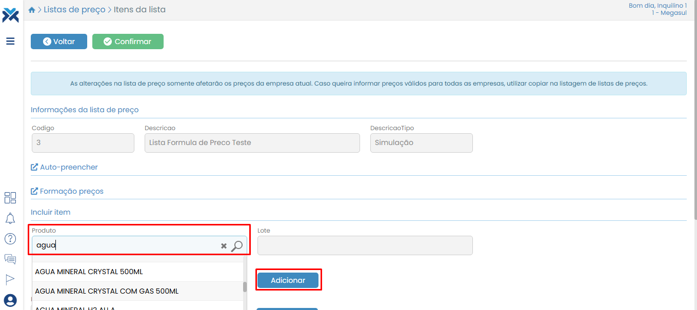
Task: Click the magnifier icon in the Produto field
Action: coord(237,246)
